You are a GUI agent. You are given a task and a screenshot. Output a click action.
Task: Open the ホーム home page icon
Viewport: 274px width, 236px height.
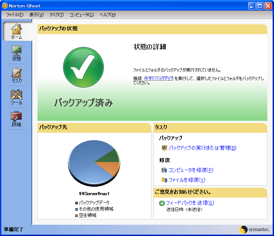point(17,29)
